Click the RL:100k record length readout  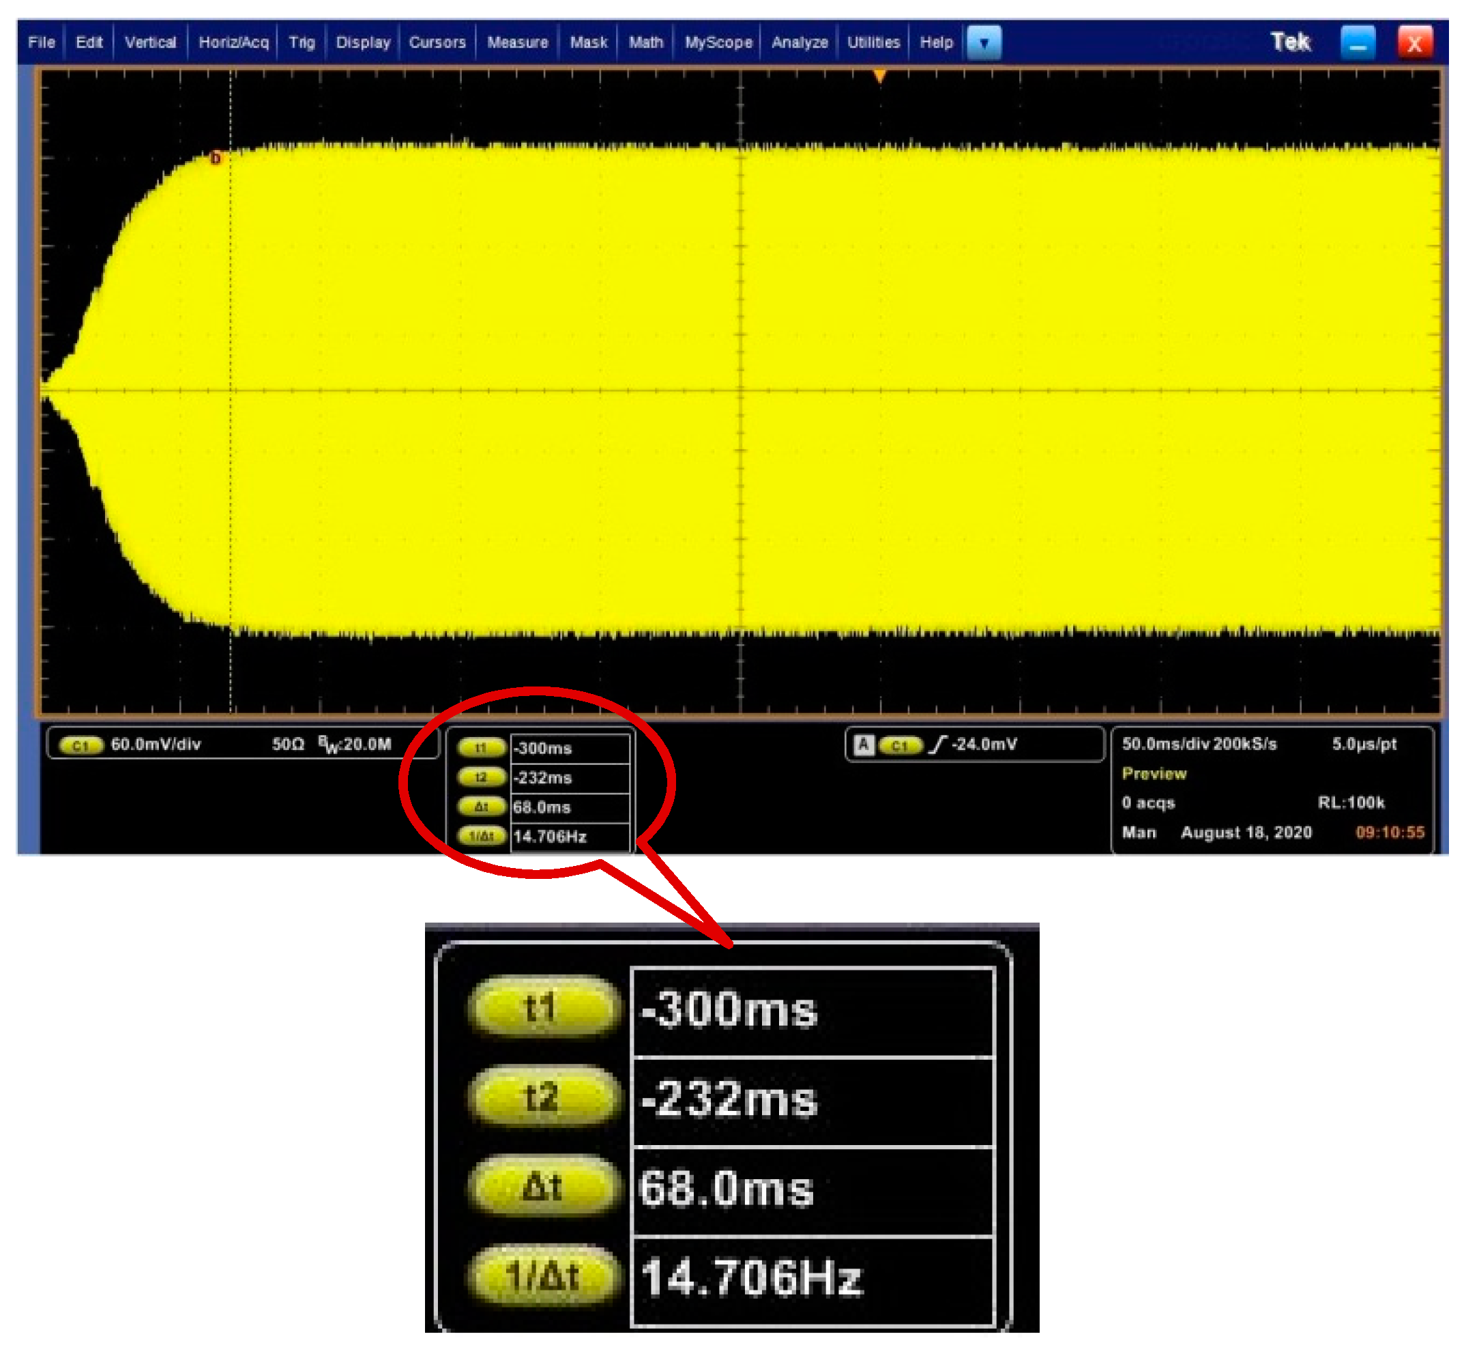coord(1351,802)
